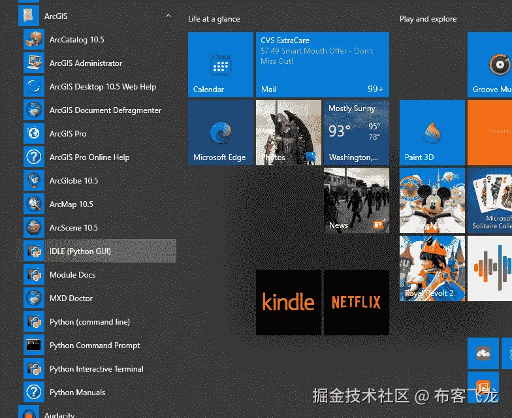Screen dimensions: 512x418
Task: Open the Groove Music tile
Action: [x=490, y=65]
